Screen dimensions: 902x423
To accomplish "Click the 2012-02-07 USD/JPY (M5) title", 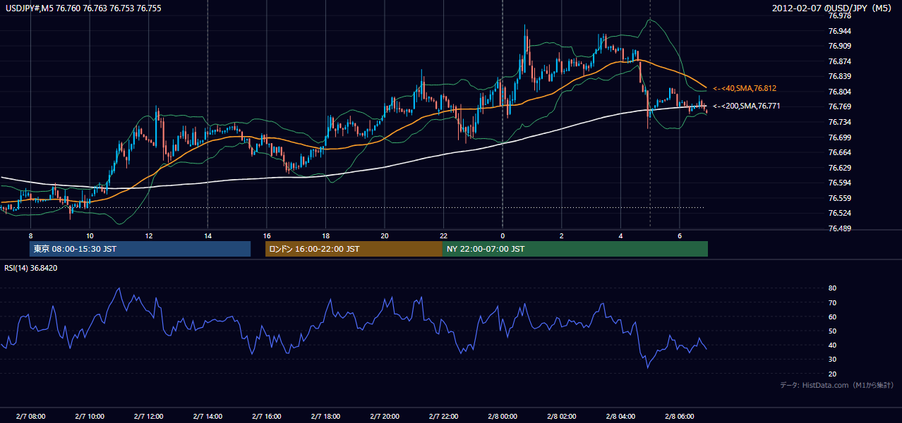I will [x=833, y=8].
